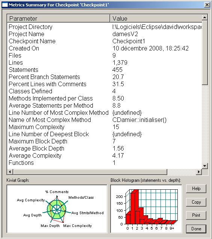The image size is (212, 239).
Task: Select the Statements row
Action: (x=104, y=70)
